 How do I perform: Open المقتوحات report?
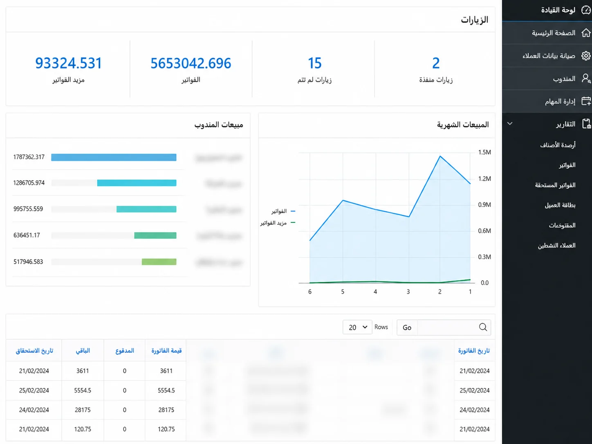[x=562, y=225]
